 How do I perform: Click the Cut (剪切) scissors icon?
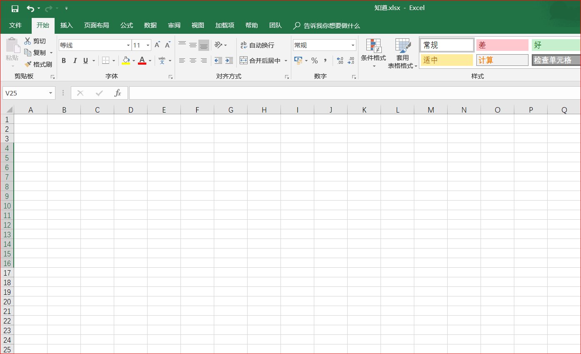[28, 41]
